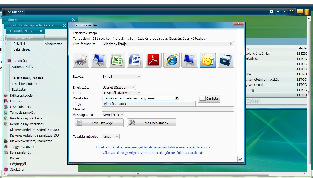Open the Eszköz dropdown showing E-mail
The image size is (313, 178).
tap(121, 76)
